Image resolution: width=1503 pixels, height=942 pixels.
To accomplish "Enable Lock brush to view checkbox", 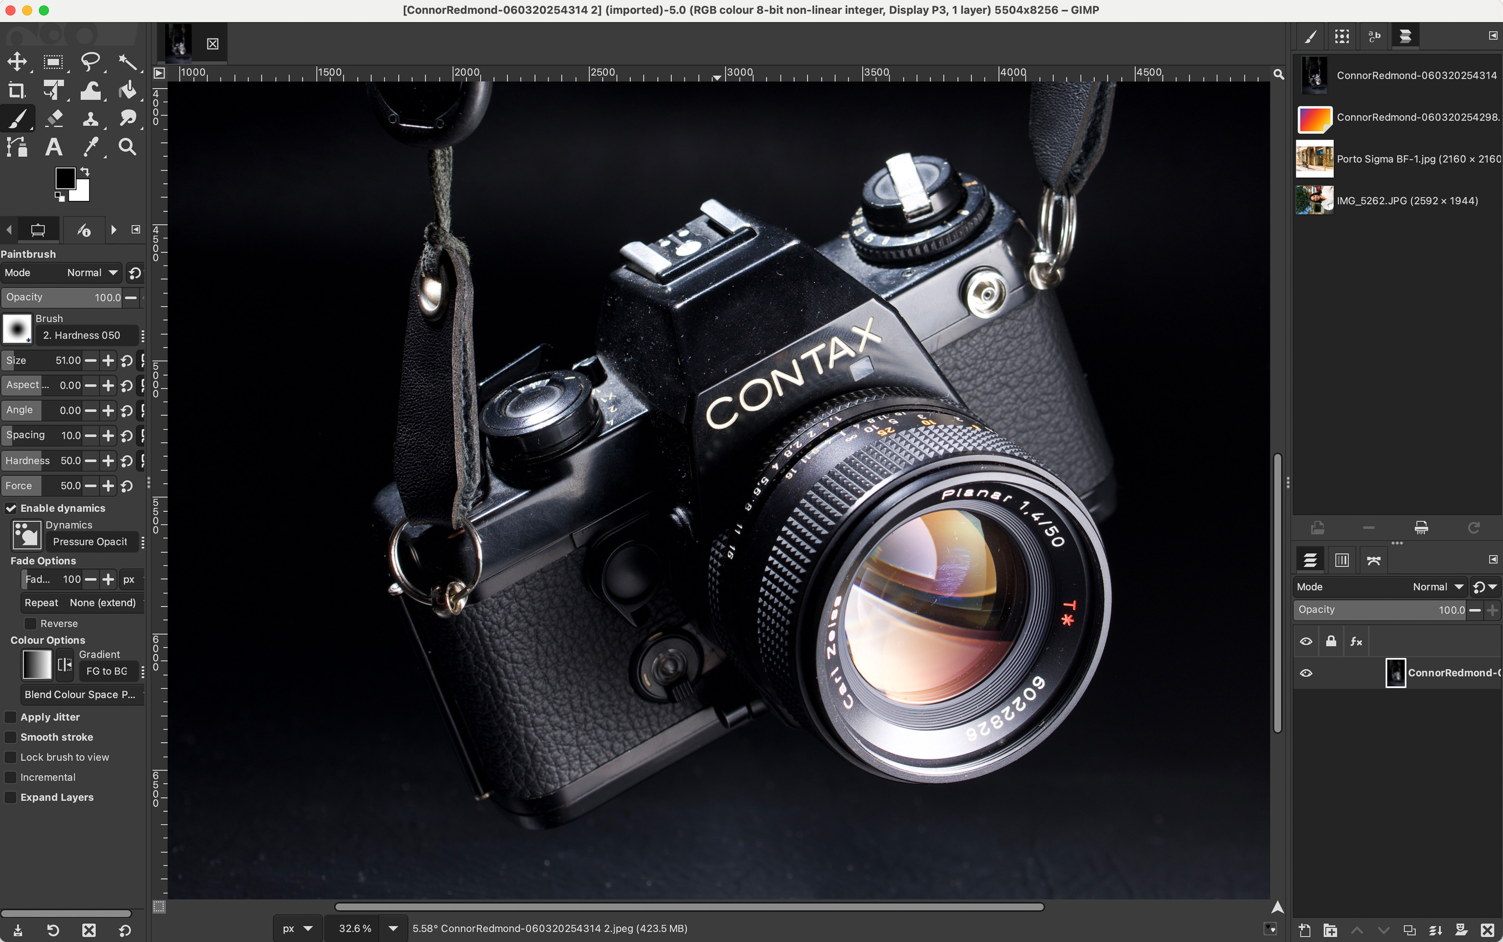I will [x=11, y=758].
